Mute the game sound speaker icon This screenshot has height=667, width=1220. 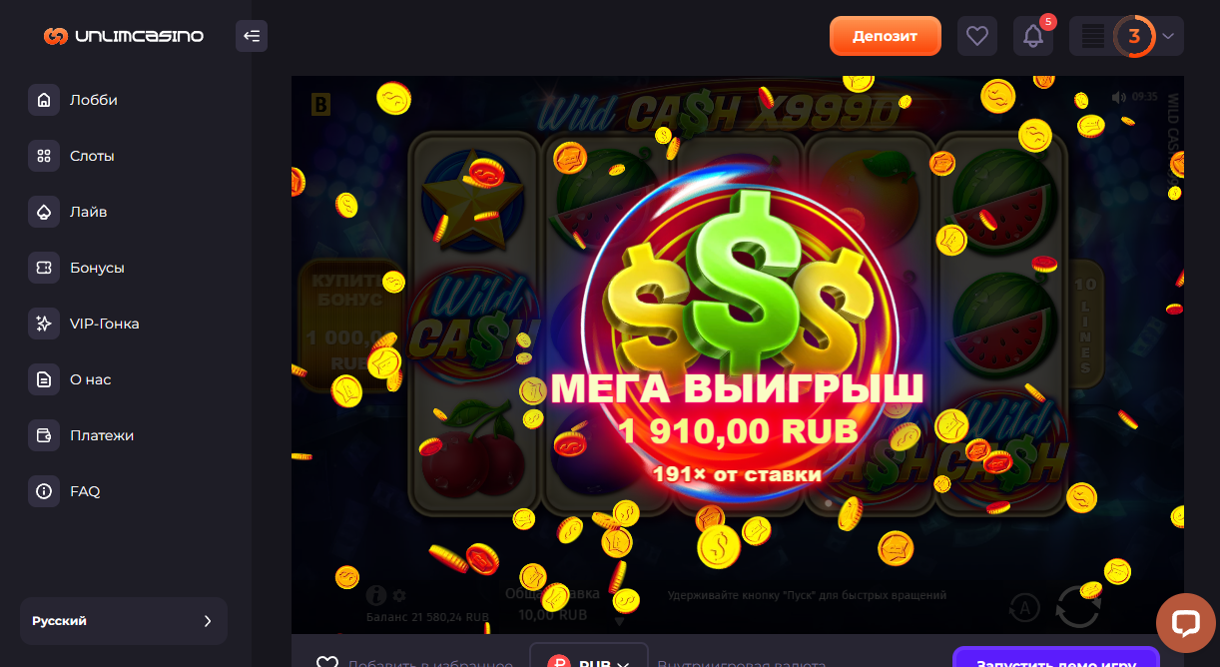coord(1118,97)
